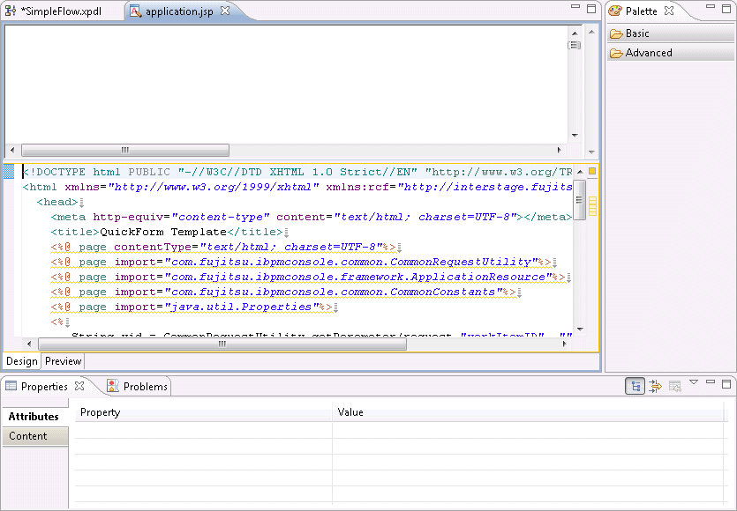The height and width of the screenshot is (511, 737).
Task: Click the Value column header
Action: [528, 412]
